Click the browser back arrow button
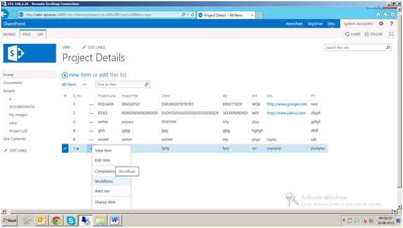Viewport: 403px width, 228px height. [x=4, y=14]
